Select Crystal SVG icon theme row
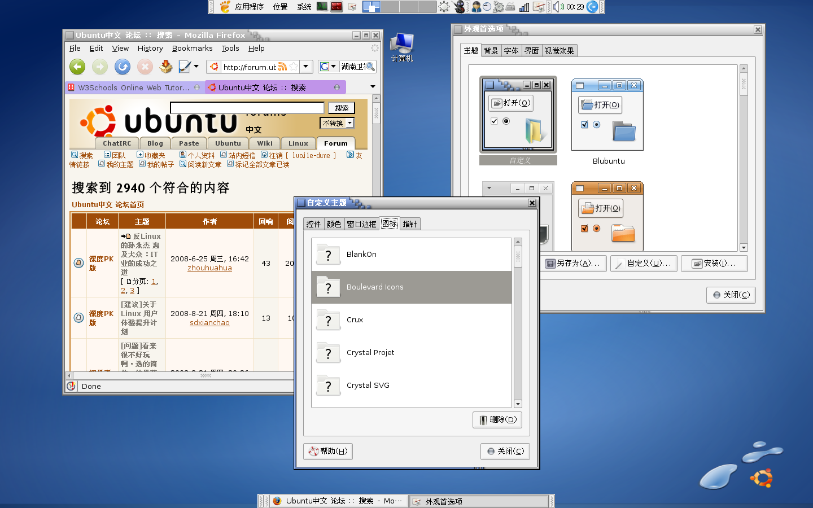813x508 pixels. pos(412,386)
